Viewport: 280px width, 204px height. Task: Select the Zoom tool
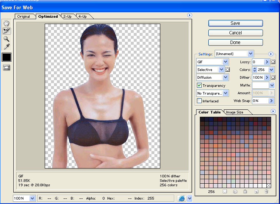6,39
